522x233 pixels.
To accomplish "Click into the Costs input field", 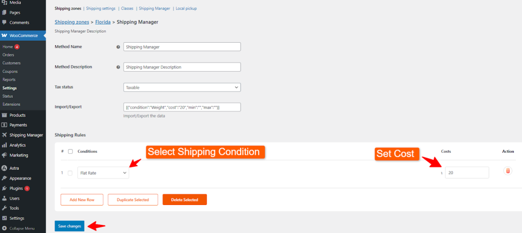I will pos(466,173).
